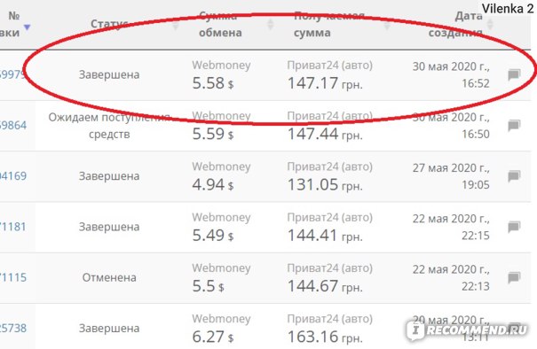Click the Сумма обмена column header

pos(220,24)
